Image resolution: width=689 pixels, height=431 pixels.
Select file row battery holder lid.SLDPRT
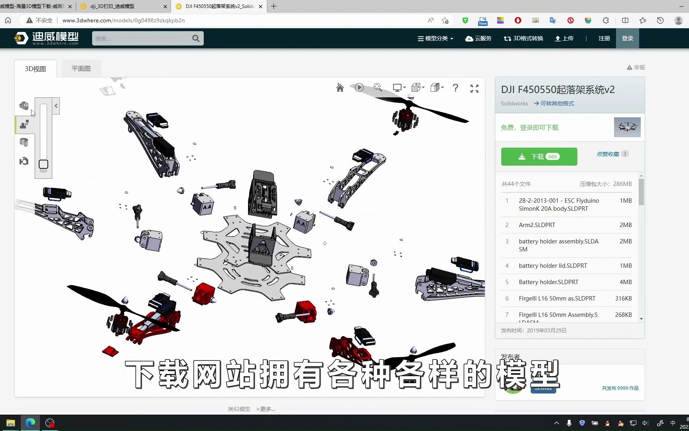(567, 266)
